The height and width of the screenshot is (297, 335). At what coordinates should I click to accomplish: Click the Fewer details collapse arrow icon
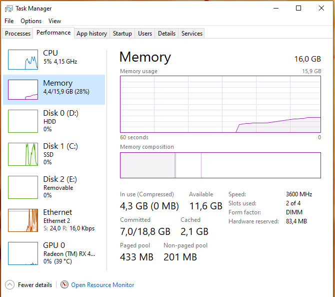pyautogui.click(x=9, y=285)
